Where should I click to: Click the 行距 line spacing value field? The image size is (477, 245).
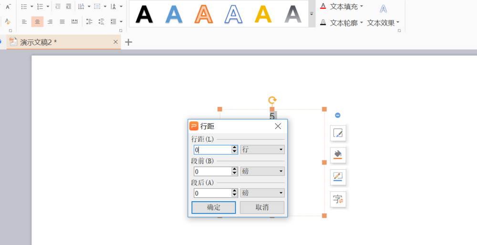click(213, 149)
